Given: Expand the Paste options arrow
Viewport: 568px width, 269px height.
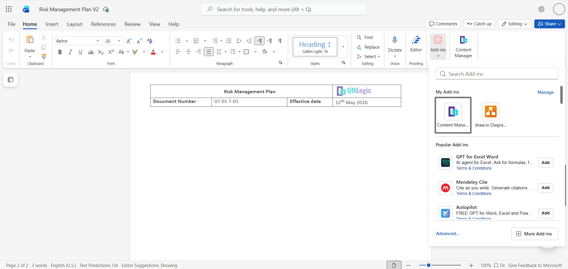Looking at the screenshot, I should (30, 57).
